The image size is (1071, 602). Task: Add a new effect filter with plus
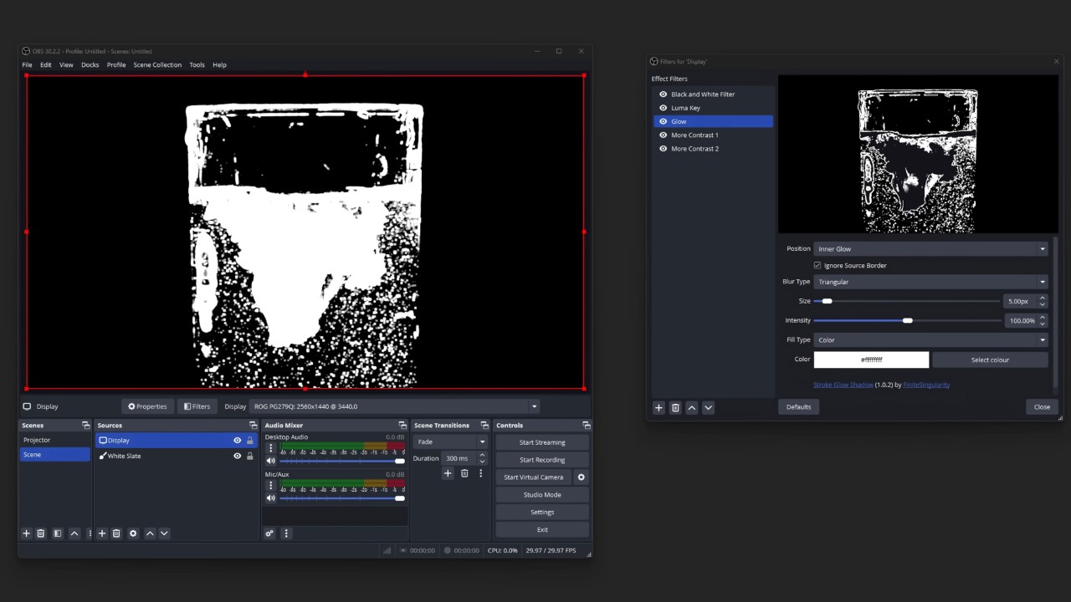[658, 408]
